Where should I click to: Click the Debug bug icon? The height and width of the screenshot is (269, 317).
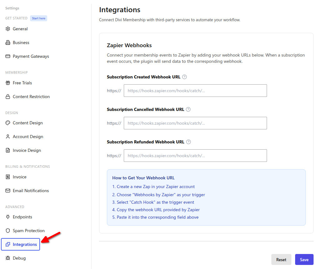pyautogui.click(x=8, y=258)
